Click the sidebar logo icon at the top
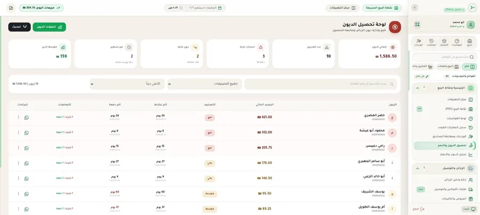This screenshot has height=215, width=480. [472, 7]
